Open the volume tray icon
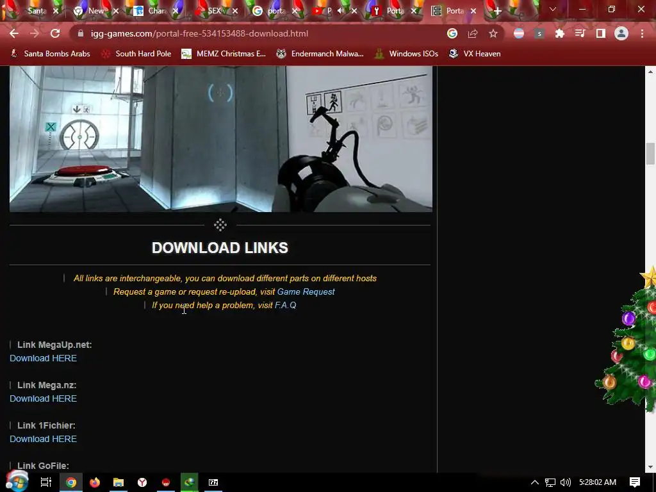The height and width of the screenshot is (492, 656). pos(565,482)
